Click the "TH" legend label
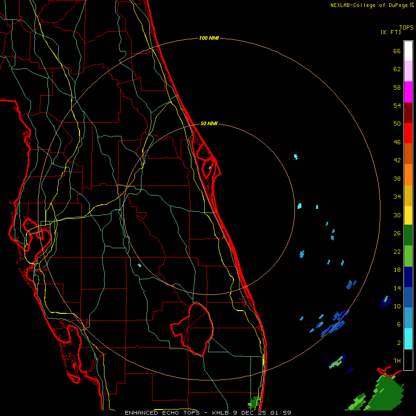Image resolution: width=416 pixels, height=416 pixels. (397, 361)
